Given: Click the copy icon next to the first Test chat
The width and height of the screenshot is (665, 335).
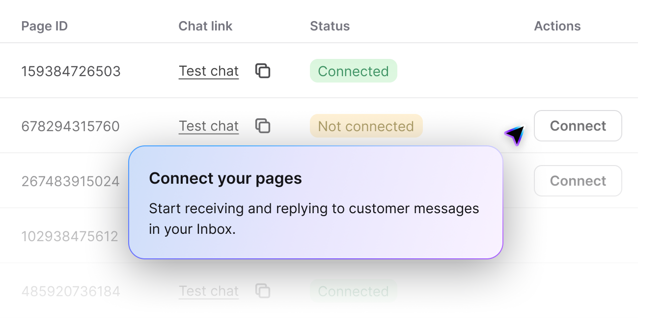Looking at the screenshot, I should (x=263, y=71).
